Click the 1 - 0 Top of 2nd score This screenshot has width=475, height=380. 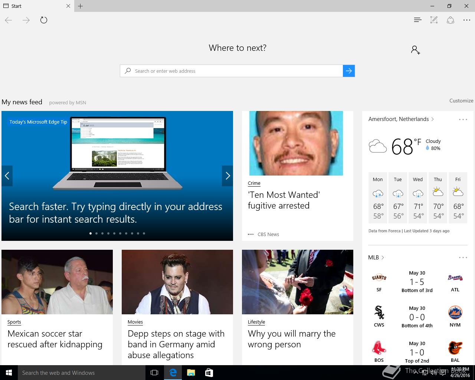[417, 353]
